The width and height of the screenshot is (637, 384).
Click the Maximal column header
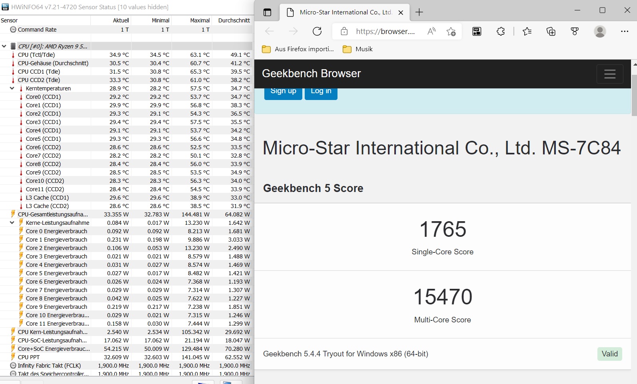(192, 20)
